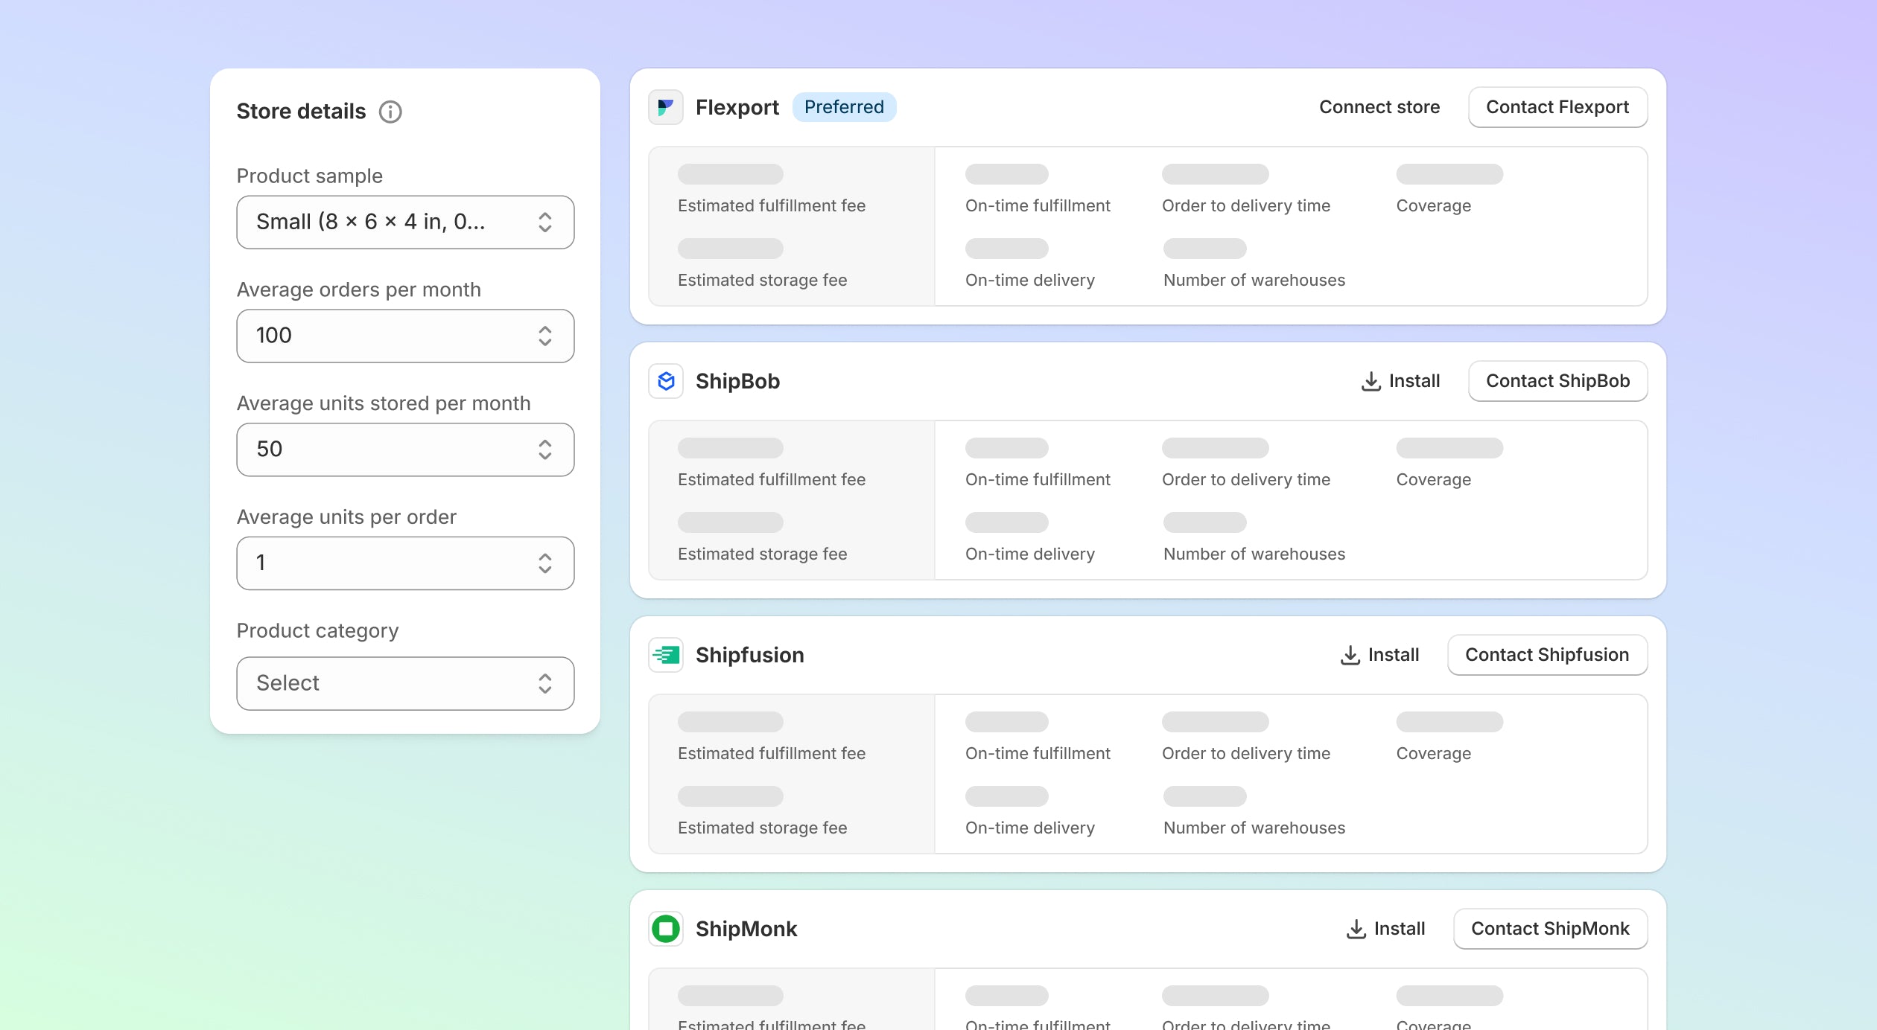The height and width of the screenshot is (1030, 1877).
Task: Open the Average units stored per month selector
Action: click(405, 450)
